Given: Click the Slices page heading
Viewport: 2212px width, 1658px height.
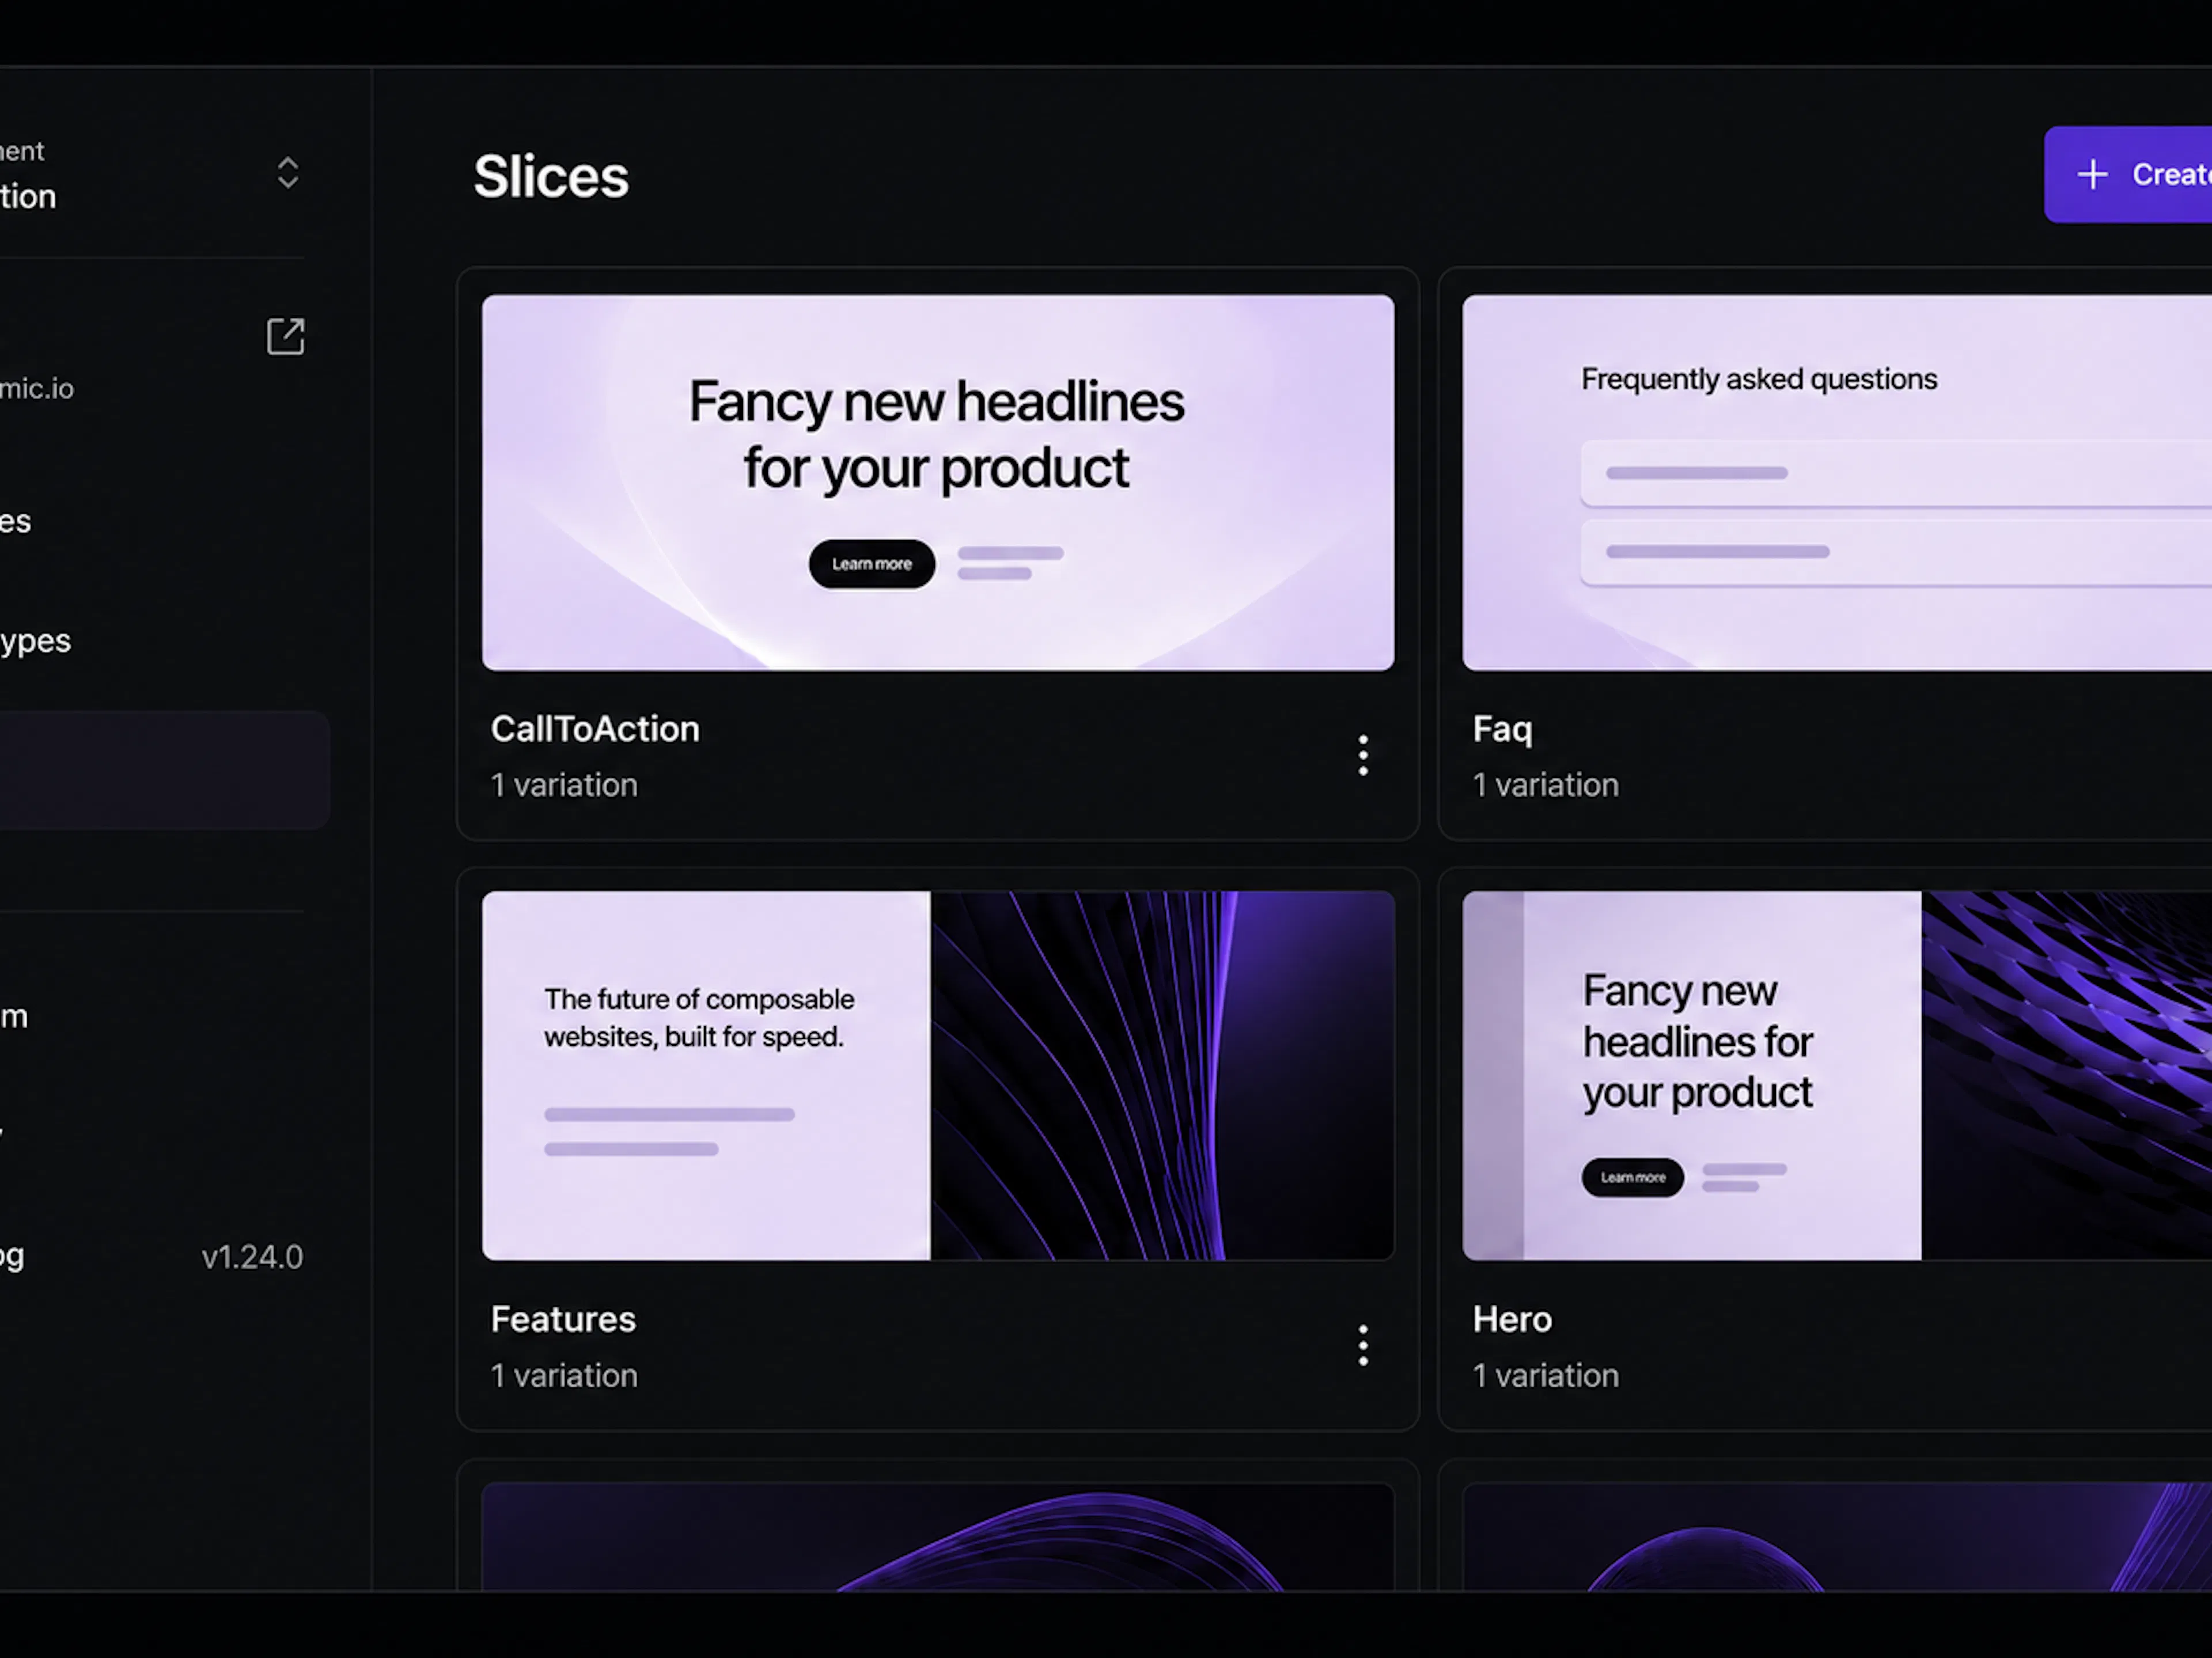Looking at the screenshot, I should point(551,177).
